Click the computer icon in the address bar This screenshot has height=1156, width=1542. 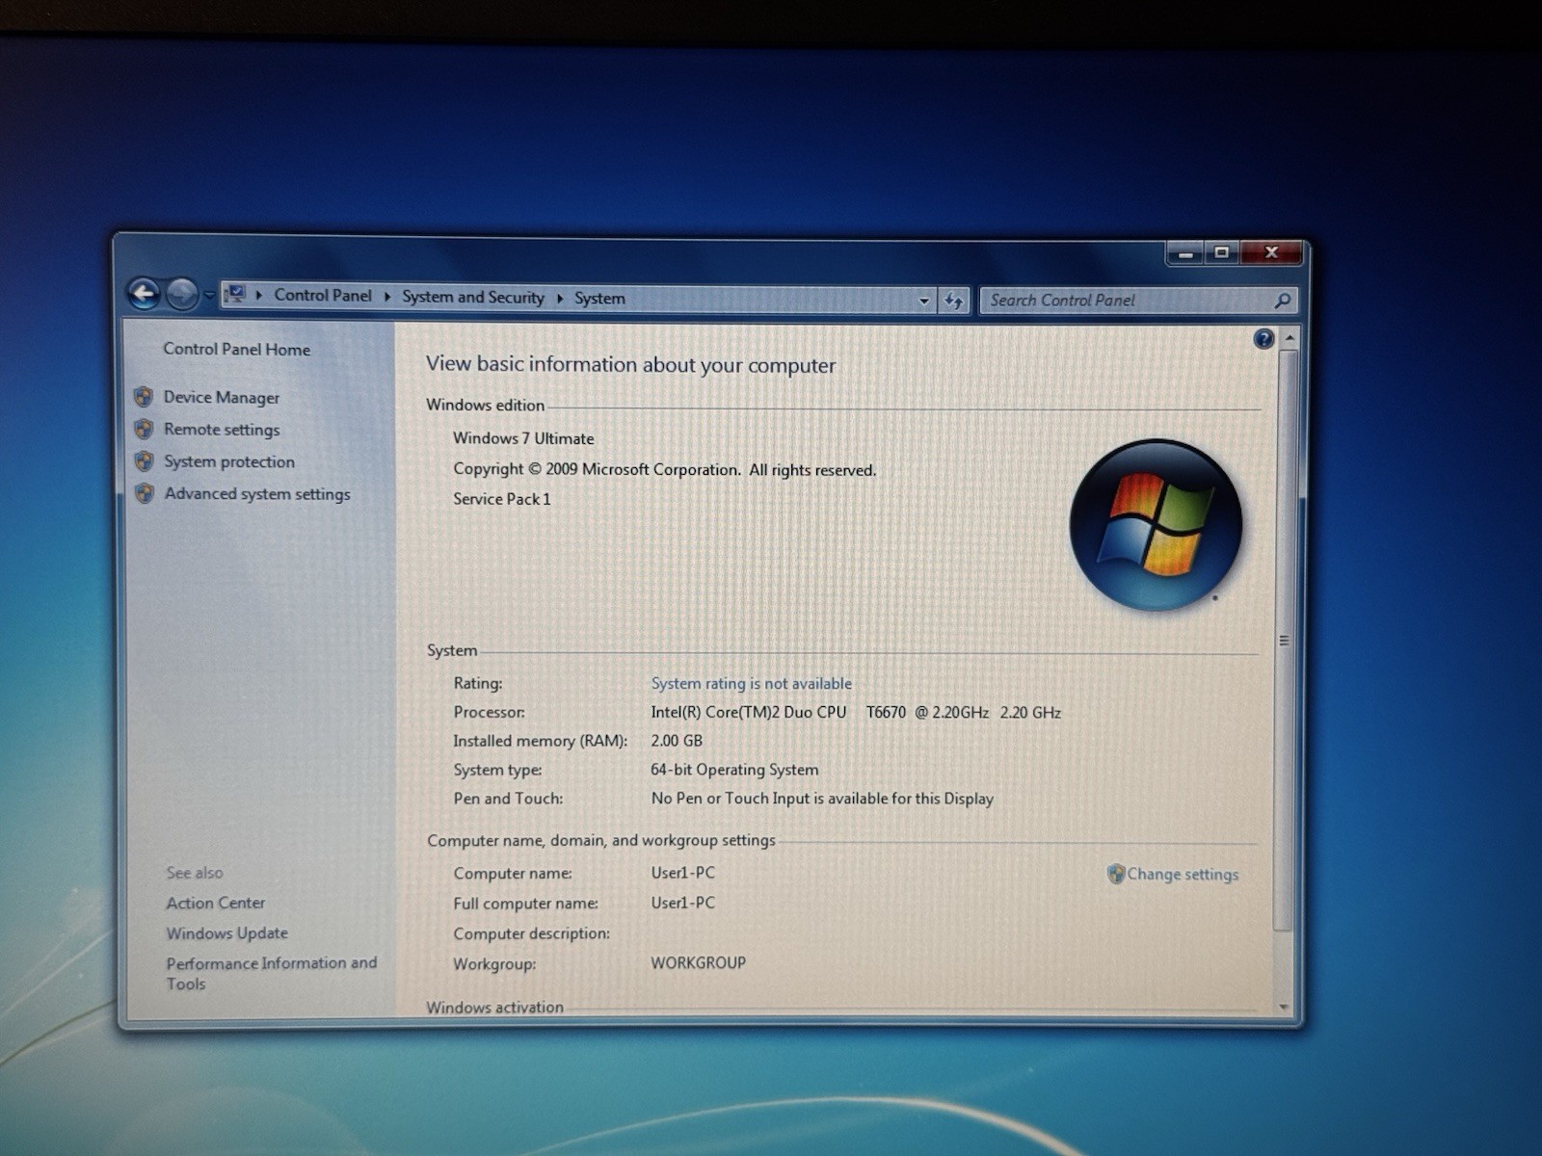pyautogui.click(x=235, y=295)
